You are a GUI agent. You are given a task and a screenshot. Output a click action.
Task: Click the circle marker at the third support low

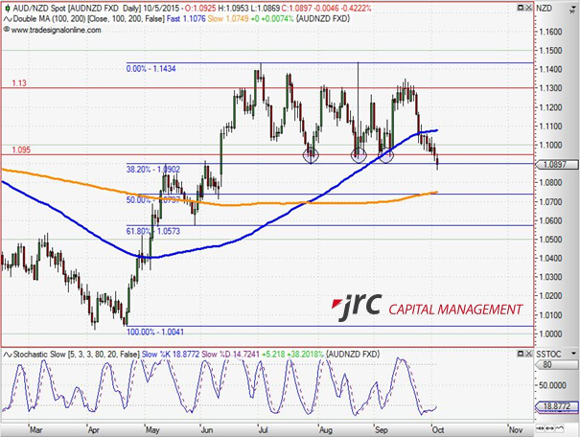(x=385, y=153)
